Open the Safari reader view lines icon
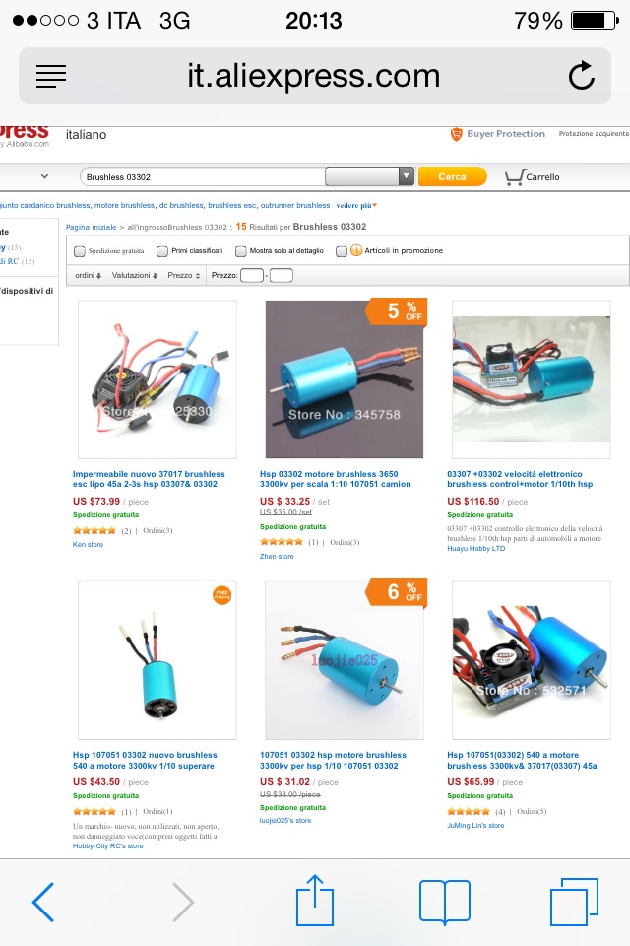 point(51,77)
